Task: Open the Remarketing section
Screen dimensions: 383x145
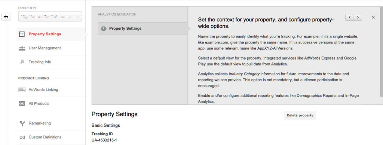Action: tap(40, 123)
